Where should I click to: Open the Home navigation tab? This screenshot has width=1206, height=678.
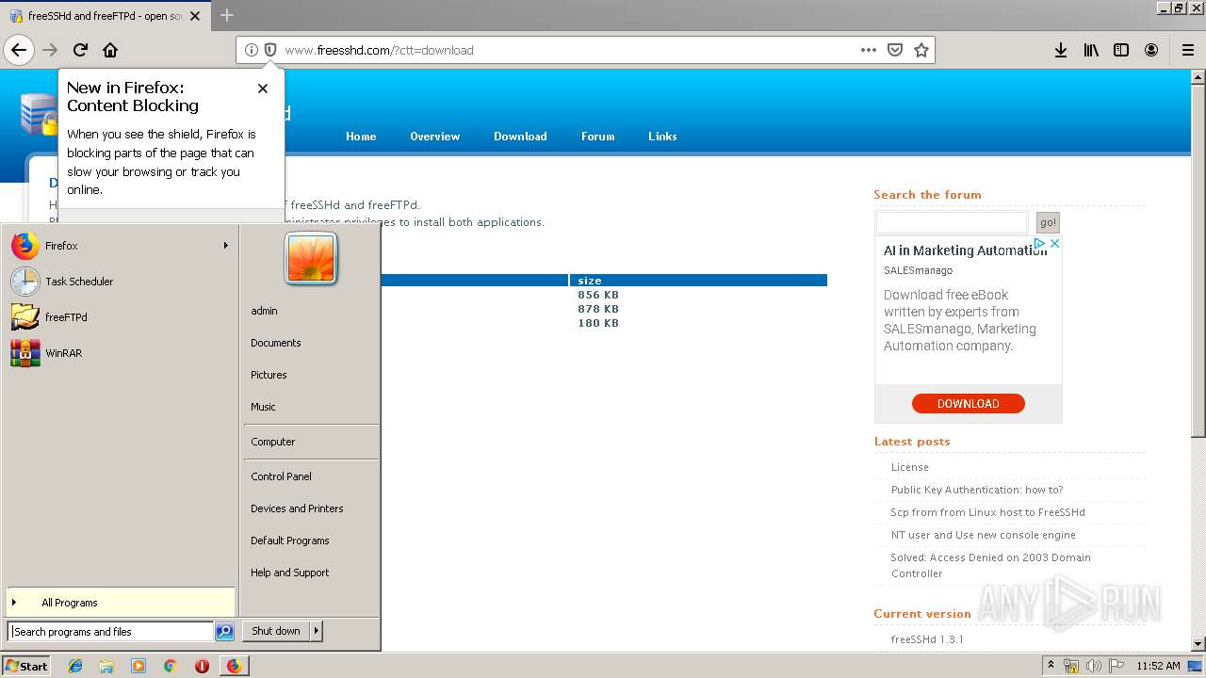[x=361, y=137]
